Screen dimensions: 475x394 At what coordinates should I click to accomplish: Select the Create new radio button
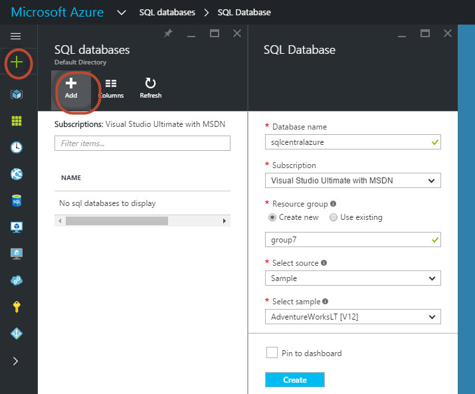[272, 217]
